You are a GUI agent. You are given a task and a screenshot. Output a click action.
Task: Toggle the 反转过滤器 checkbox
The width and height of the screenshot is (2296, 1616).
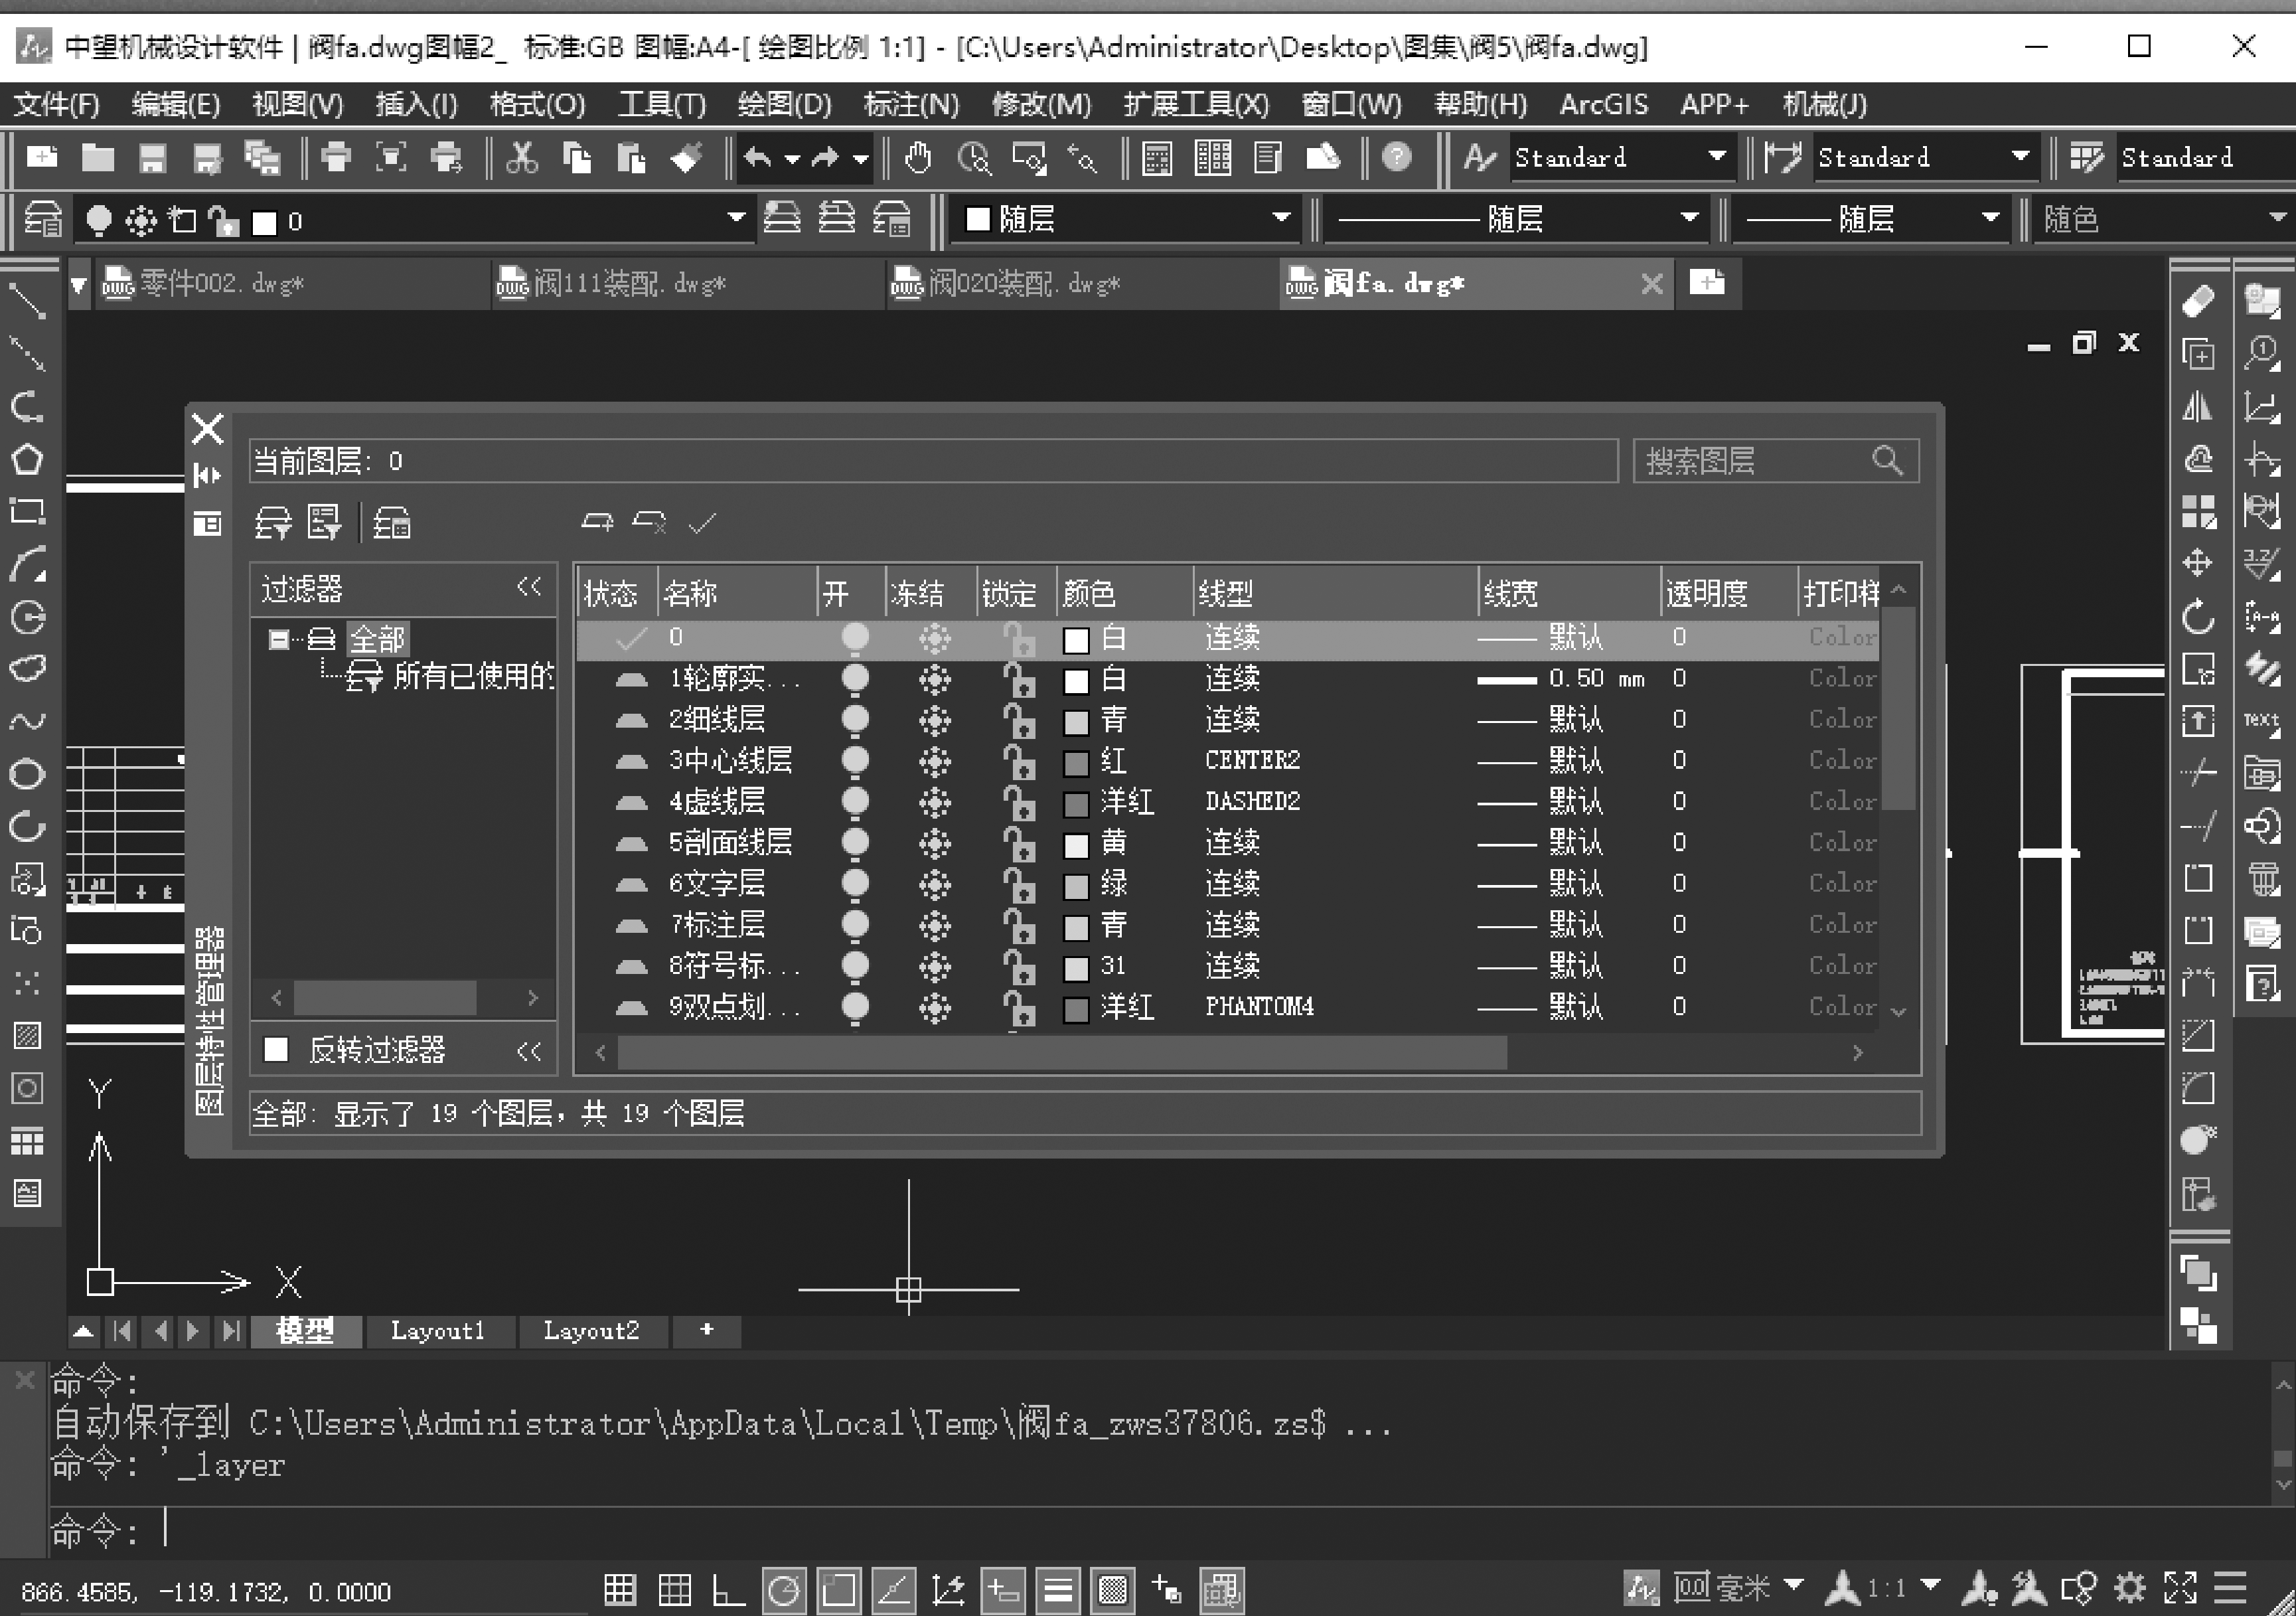tap(276, 1049)
